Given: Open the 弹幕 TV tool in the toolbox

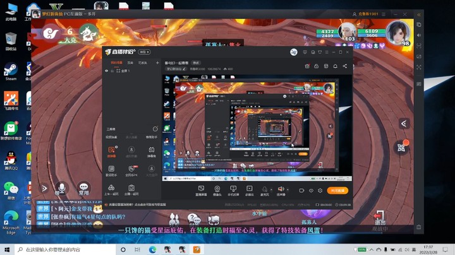Looking at the screenshot, I should click(152, 151).
